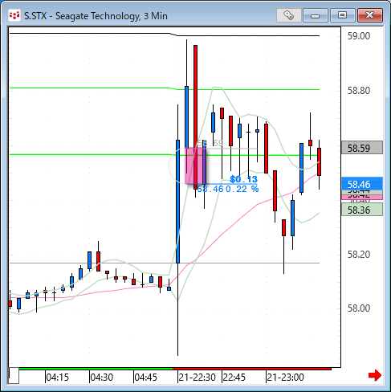Click the 21-23:00 time axis label
Viewport: 391px width, 392px height.
click(285, 378)
